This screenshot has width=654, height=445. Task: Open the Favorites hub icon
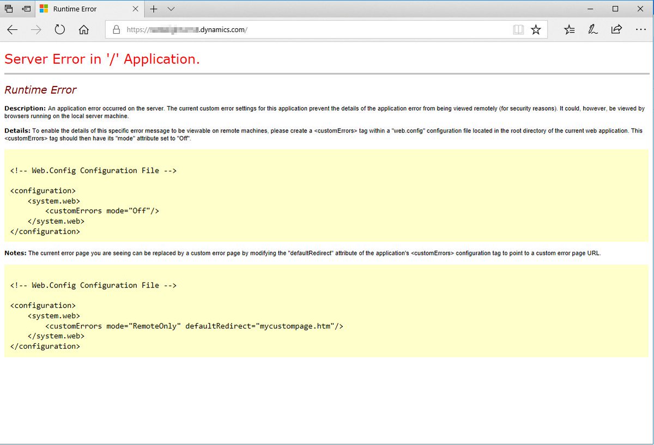[x=570, y=30]
